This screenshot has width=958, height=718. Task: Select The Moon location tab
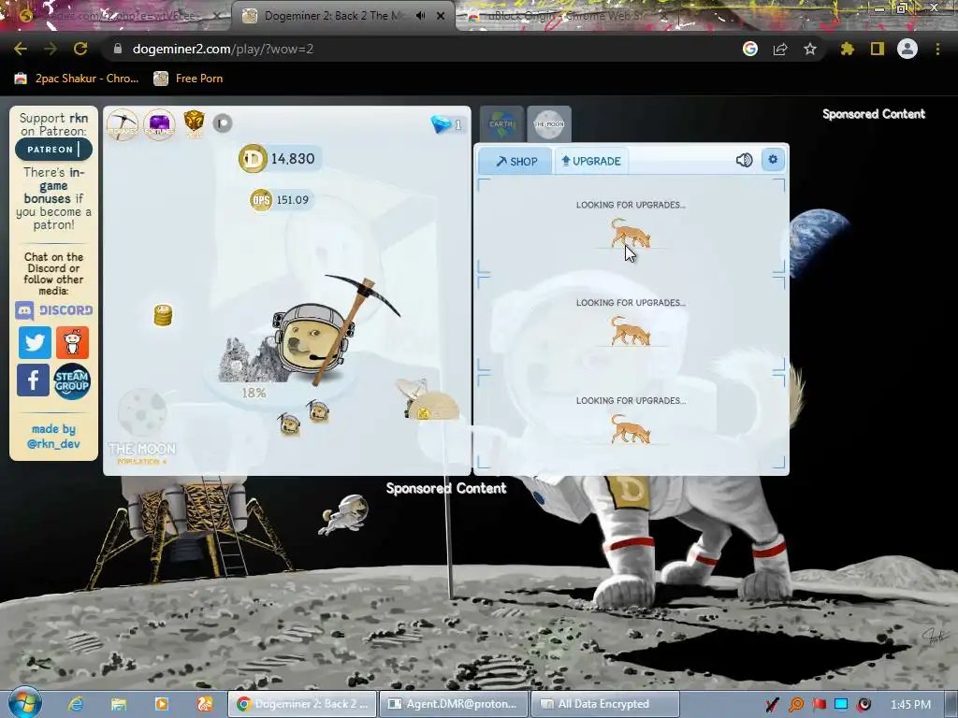click(x=548, y=124)
